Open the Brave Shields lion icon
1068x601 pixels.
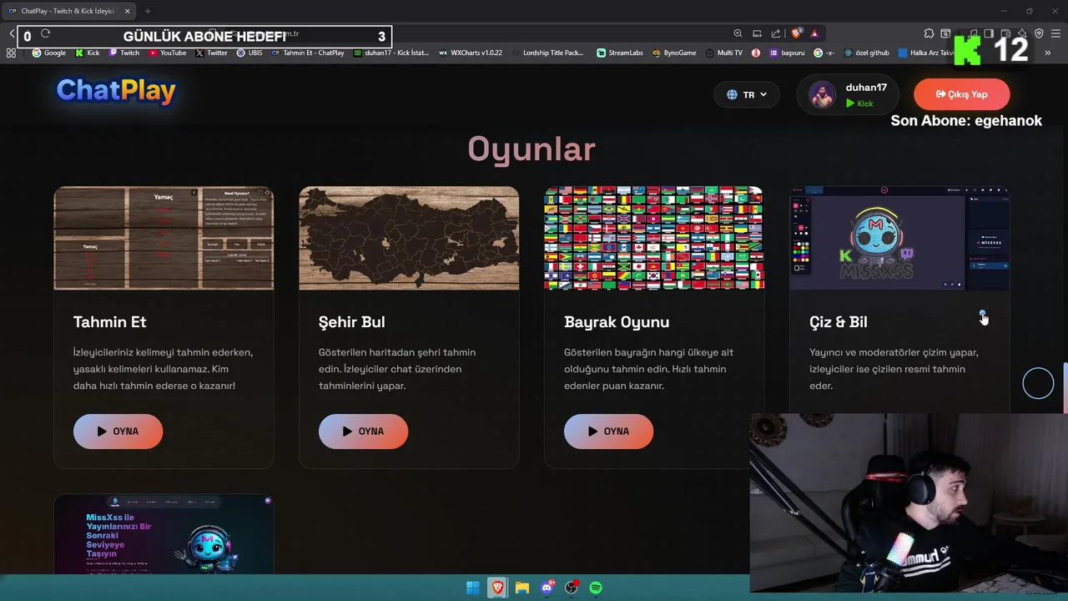(x=797, y=33)
